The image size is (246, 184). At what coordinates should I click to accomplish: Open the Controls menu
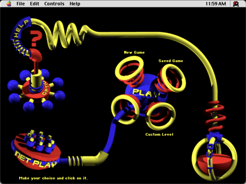coord(54,3)
